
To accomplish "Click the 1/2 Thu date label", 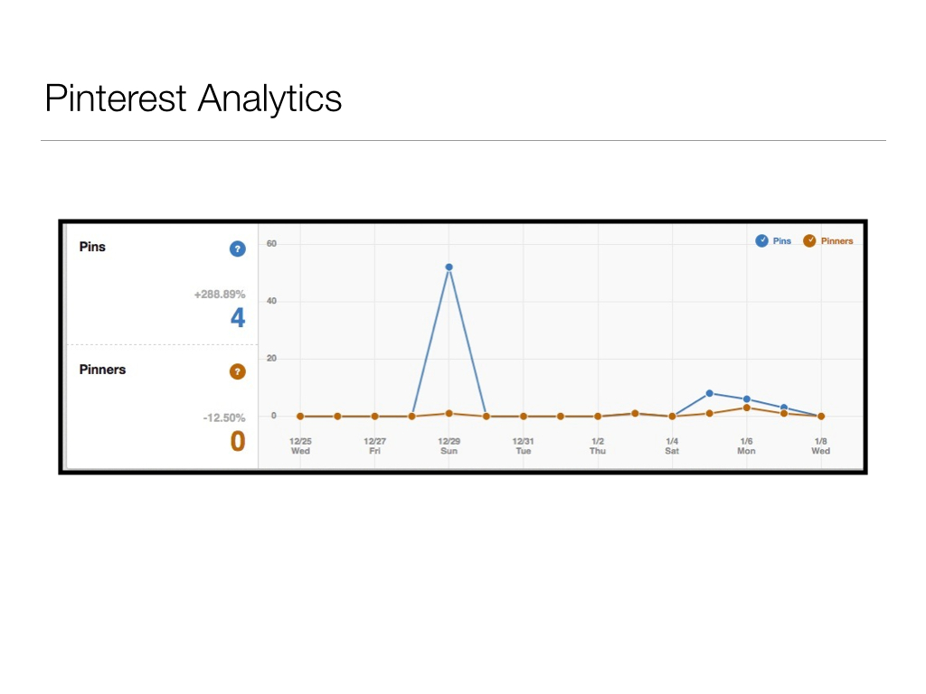I will [598, 445].
